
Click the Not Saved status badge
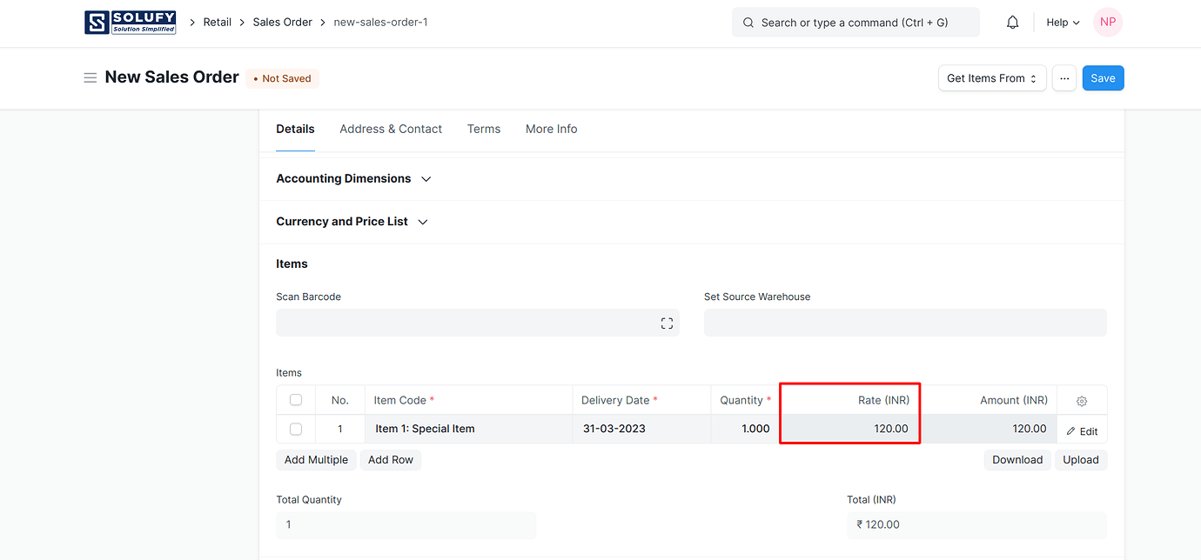click(x=283, y=78)
